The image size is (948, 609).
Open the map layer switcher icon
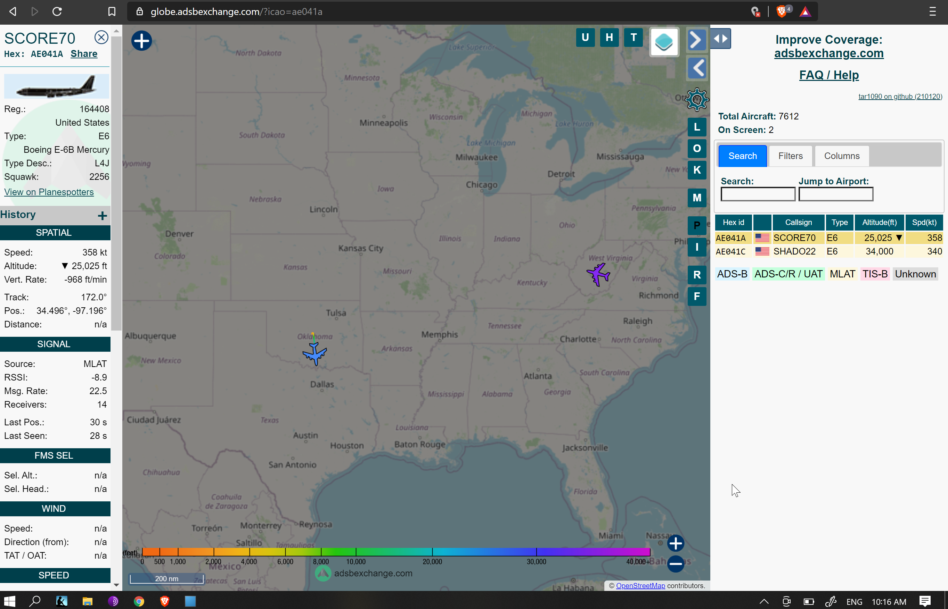tap(664, 42)
